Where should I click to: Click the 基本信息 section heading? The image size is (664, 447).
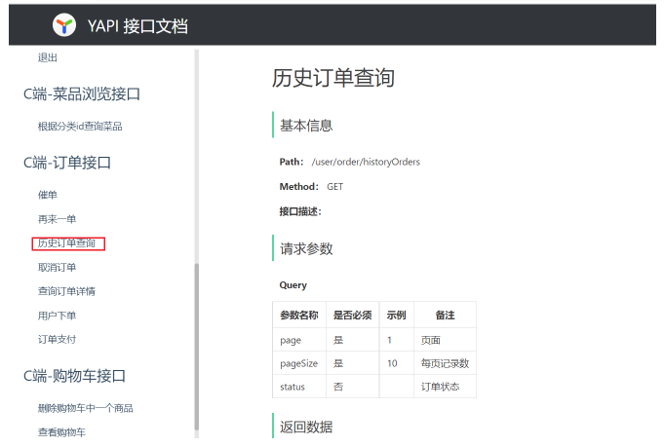(x=306, y=126)
